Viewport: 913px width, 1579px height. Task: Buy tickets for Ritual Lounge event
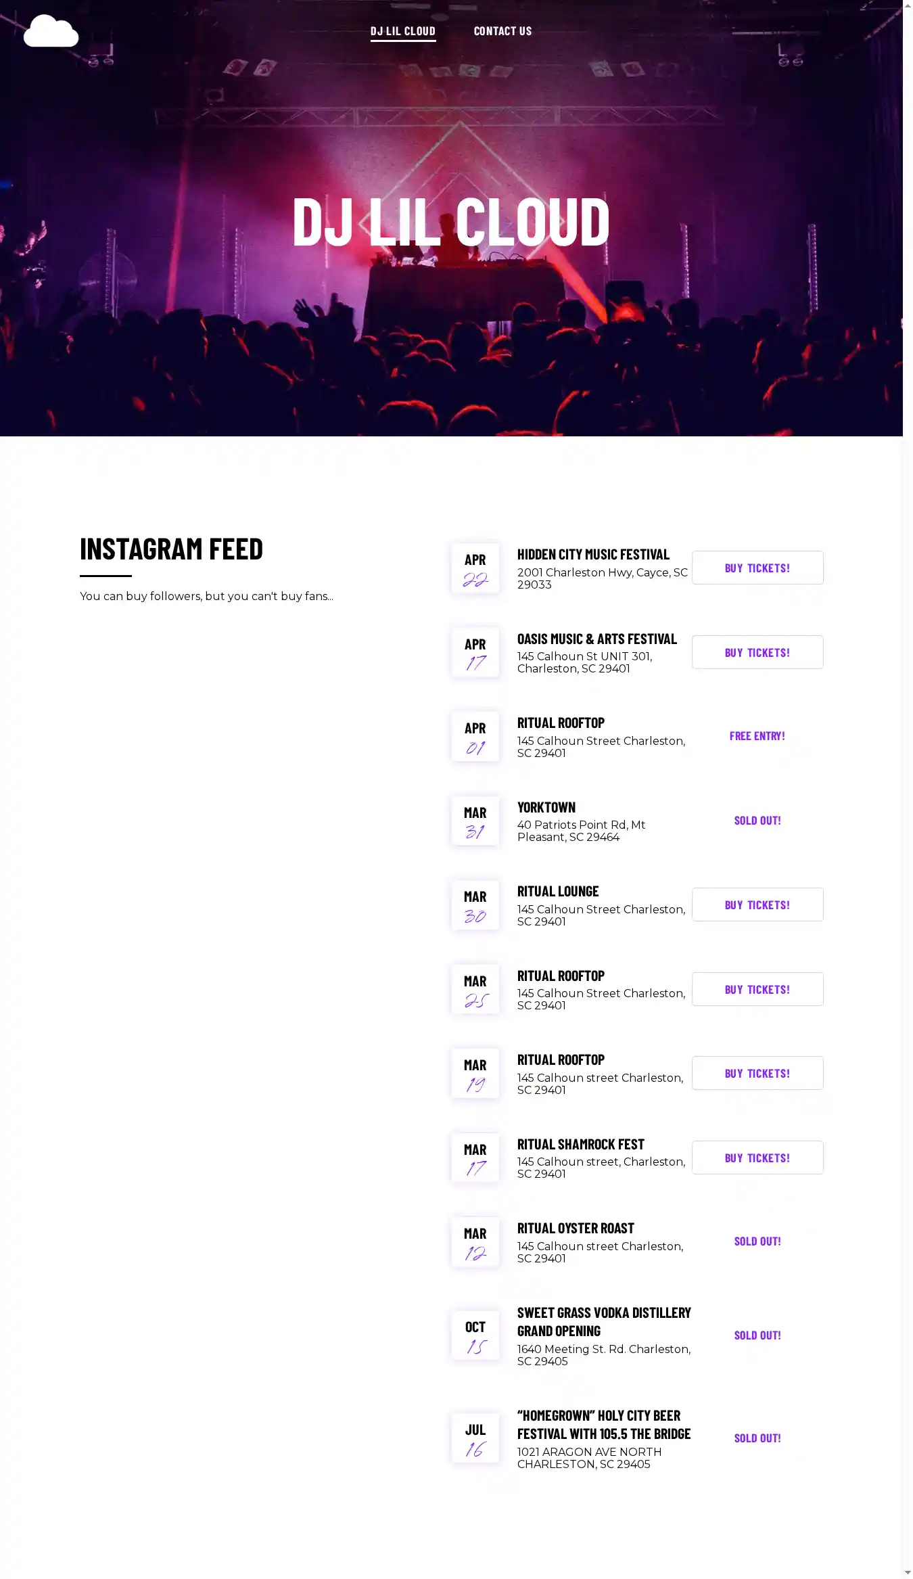click(757, 905)
